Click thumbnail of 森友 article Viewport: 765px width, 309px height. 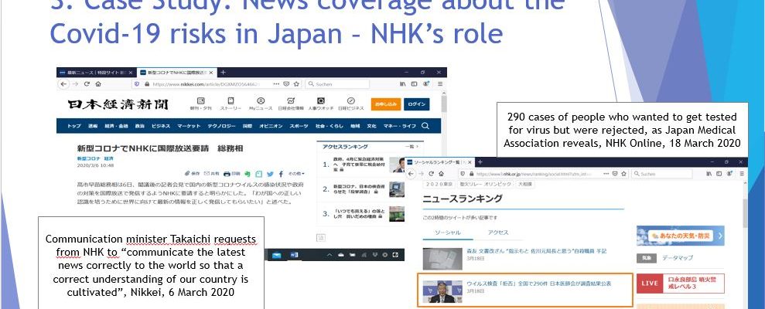tap(442, 259)
